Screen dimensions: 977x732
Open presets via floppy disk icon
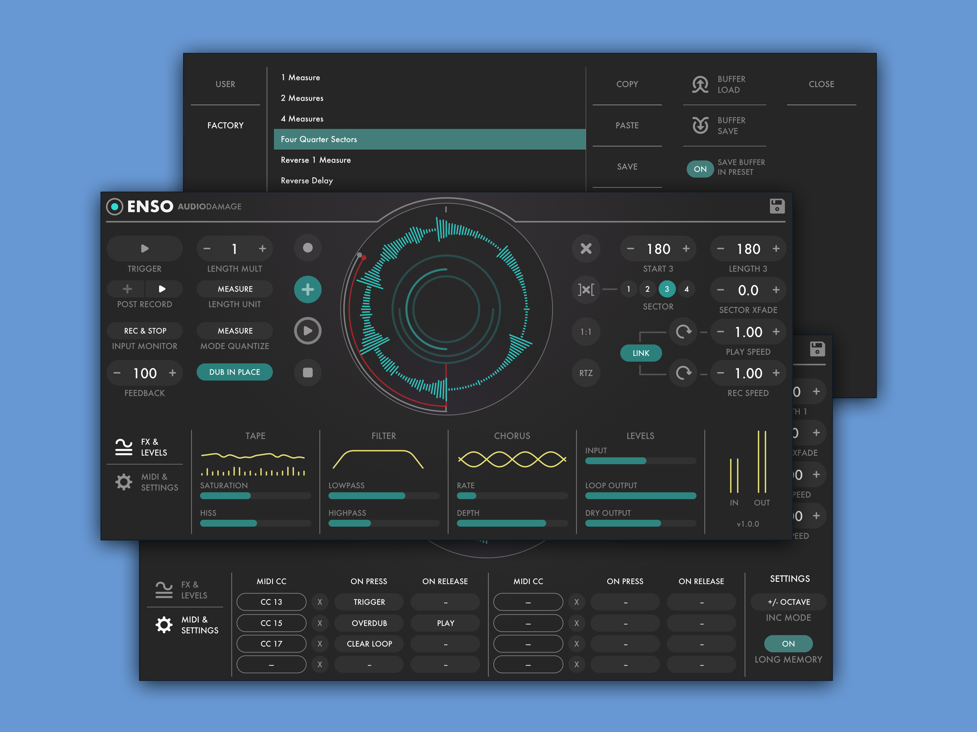click(x=777, y=206)
